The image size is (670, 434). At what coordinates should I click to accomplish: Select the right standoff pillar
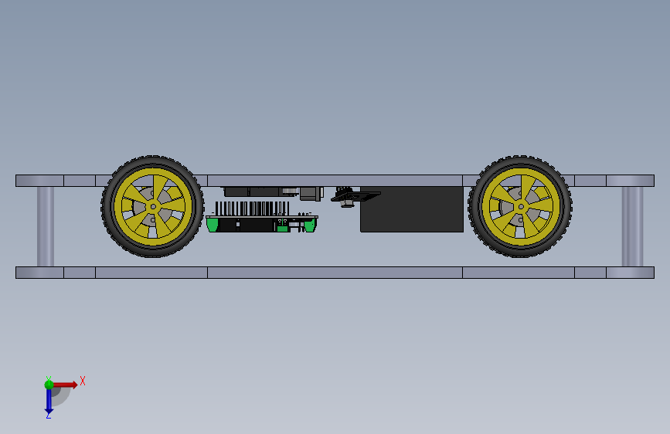click(x=632, y=226)
